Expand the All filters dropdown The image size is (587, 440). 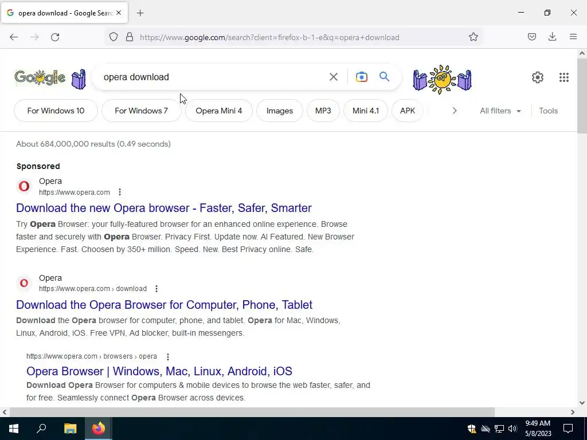(500, 111)
